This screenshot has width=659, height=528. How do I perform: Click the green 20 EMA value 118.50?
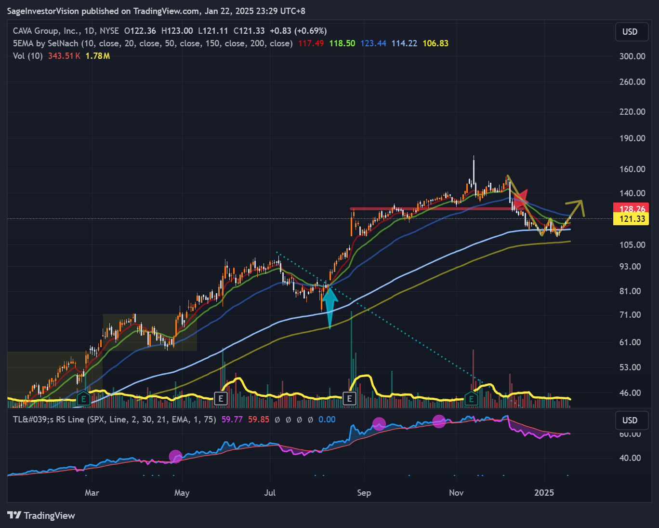[342, 43]
